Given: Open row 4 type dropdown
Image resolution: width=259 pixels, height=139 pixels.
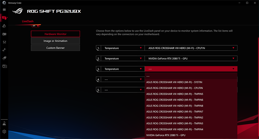Looking at the screenshot, I should [x=123, y=80].
